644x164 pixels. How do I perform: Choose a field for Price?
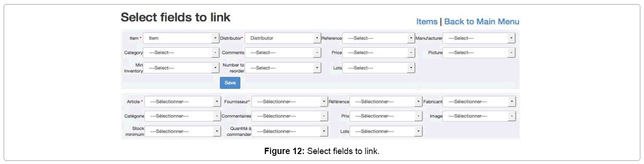coord(379,53)
